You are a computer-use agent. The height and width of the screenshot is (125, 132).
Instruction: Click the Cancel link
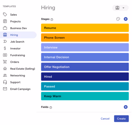click(105, 119)
